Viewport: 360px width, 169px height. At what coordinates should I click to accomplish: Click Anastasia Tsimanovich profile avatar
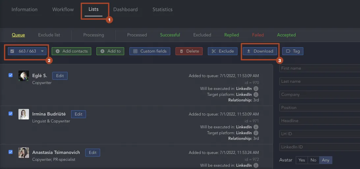24,153
